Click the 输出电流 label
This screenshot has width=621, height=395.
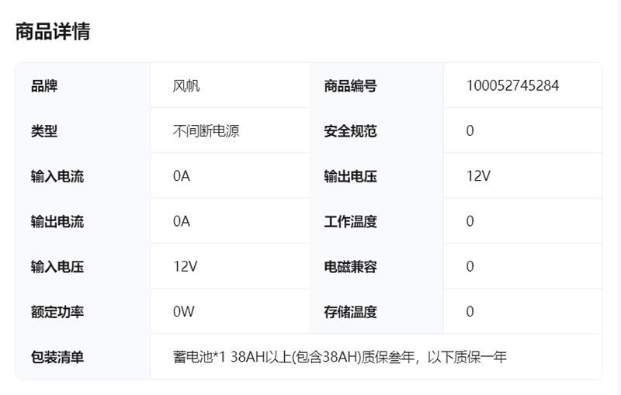57,221
